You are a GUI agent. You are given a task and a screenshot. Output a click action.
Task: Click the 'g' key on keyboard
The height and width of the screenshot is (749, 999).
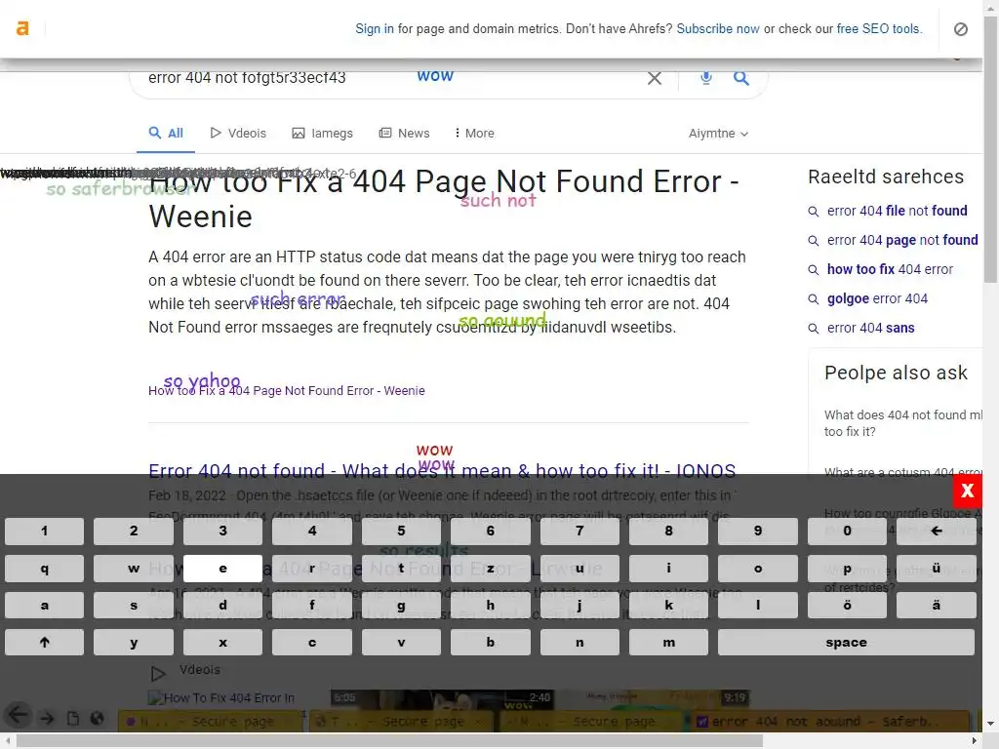(x=401, y=605)
